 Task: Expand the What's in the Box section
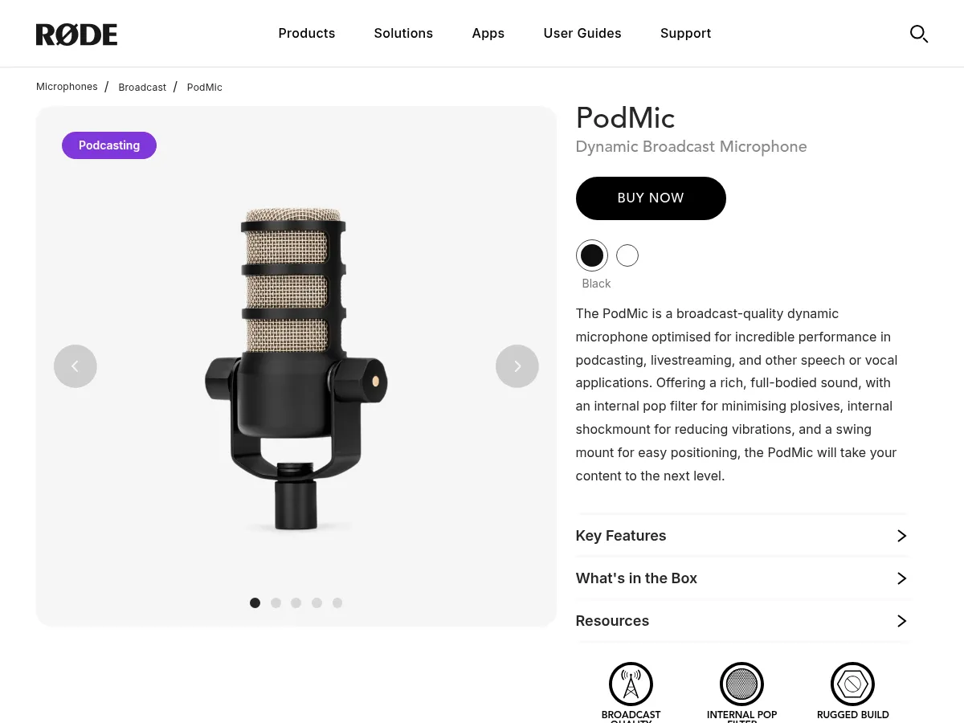coord(742,578)
